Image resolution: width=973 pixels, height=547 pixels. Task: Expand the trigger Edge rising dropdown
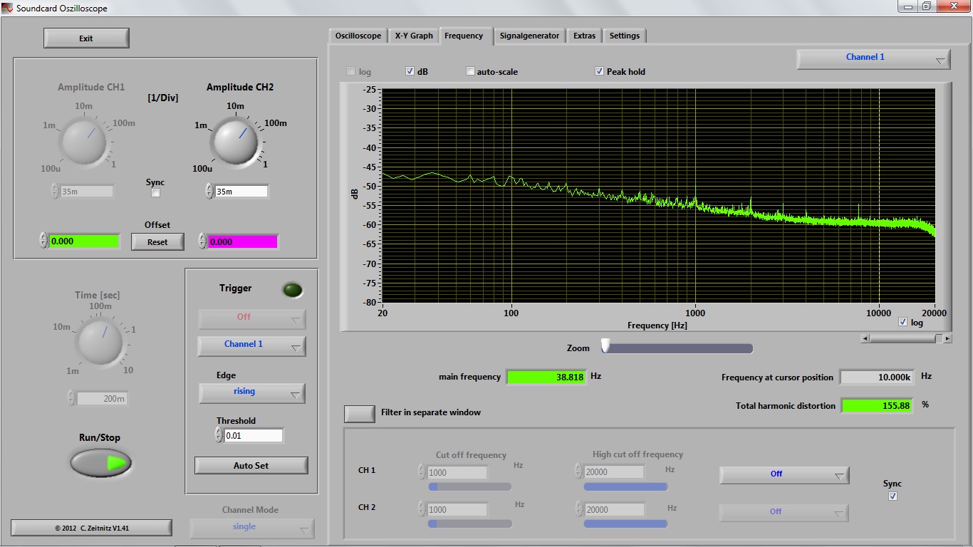pos(251,392)
